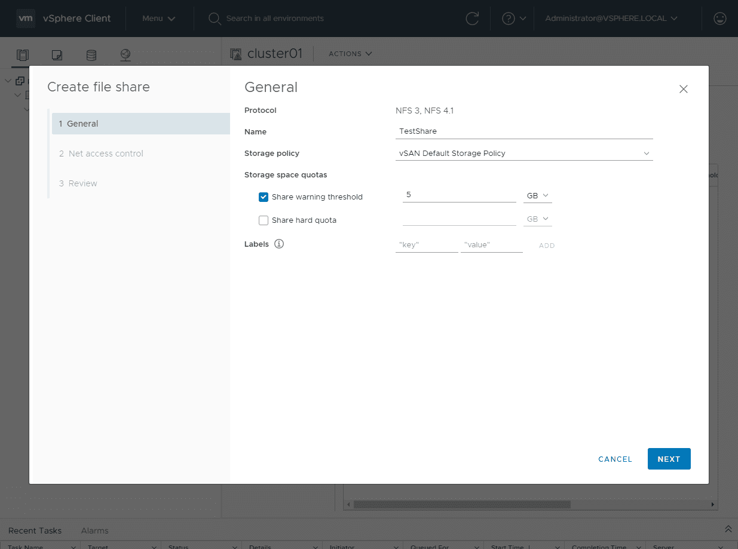This screenshot has width=738, height=549.
Task: Switch to the Storage inventory icon
Action: (x=91, y=54)
